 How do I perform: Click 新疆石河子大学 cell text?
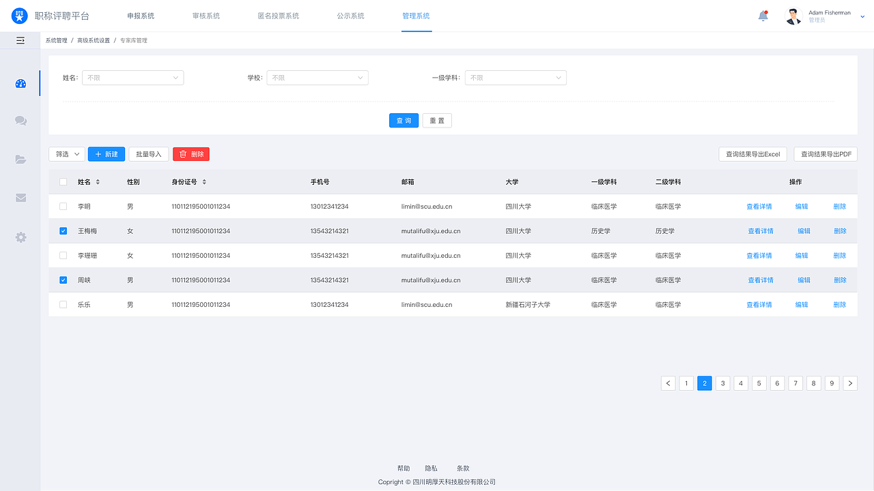(x=528, y=305)
